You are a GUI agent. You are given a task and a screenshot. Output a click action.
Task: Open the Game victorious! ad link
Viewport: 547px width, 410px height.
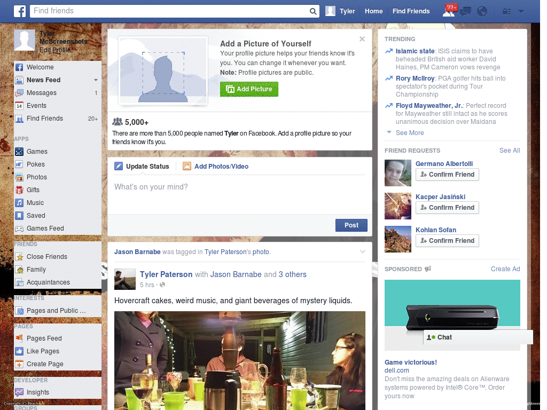coord(411,362)
